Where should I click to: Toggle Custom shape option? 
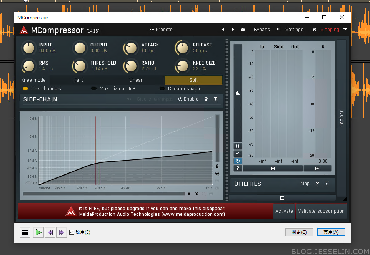[x=180, y=89]
